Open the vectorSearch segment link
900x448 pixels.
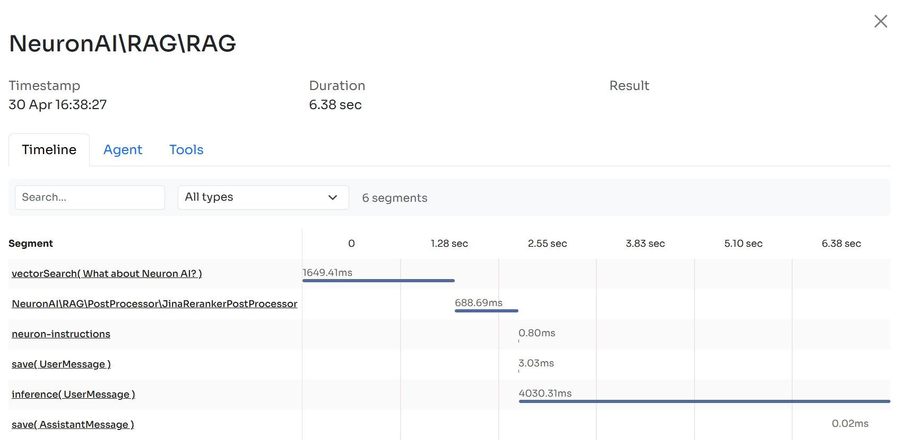[x=107, y=274]
